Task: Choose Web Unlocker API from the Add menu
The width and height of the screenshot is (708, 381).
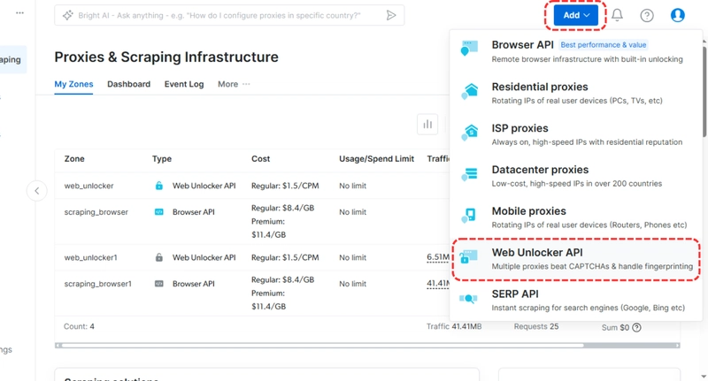Action: click(576, 259)
